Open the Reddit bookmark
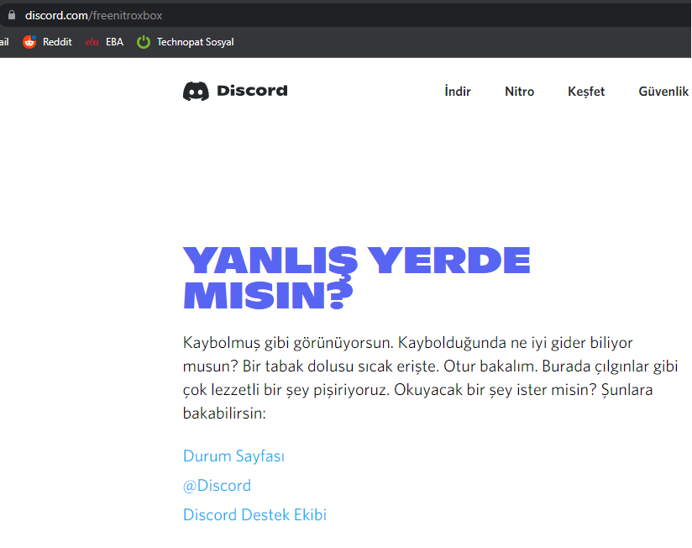Screen dimensions: 692x548 [x=47, y=42]
